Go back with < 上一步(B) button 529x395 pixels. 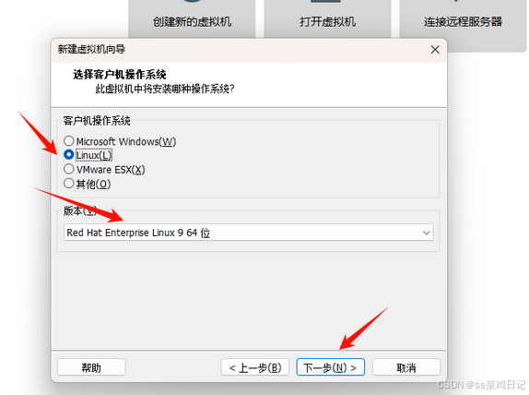click(254, 367)
